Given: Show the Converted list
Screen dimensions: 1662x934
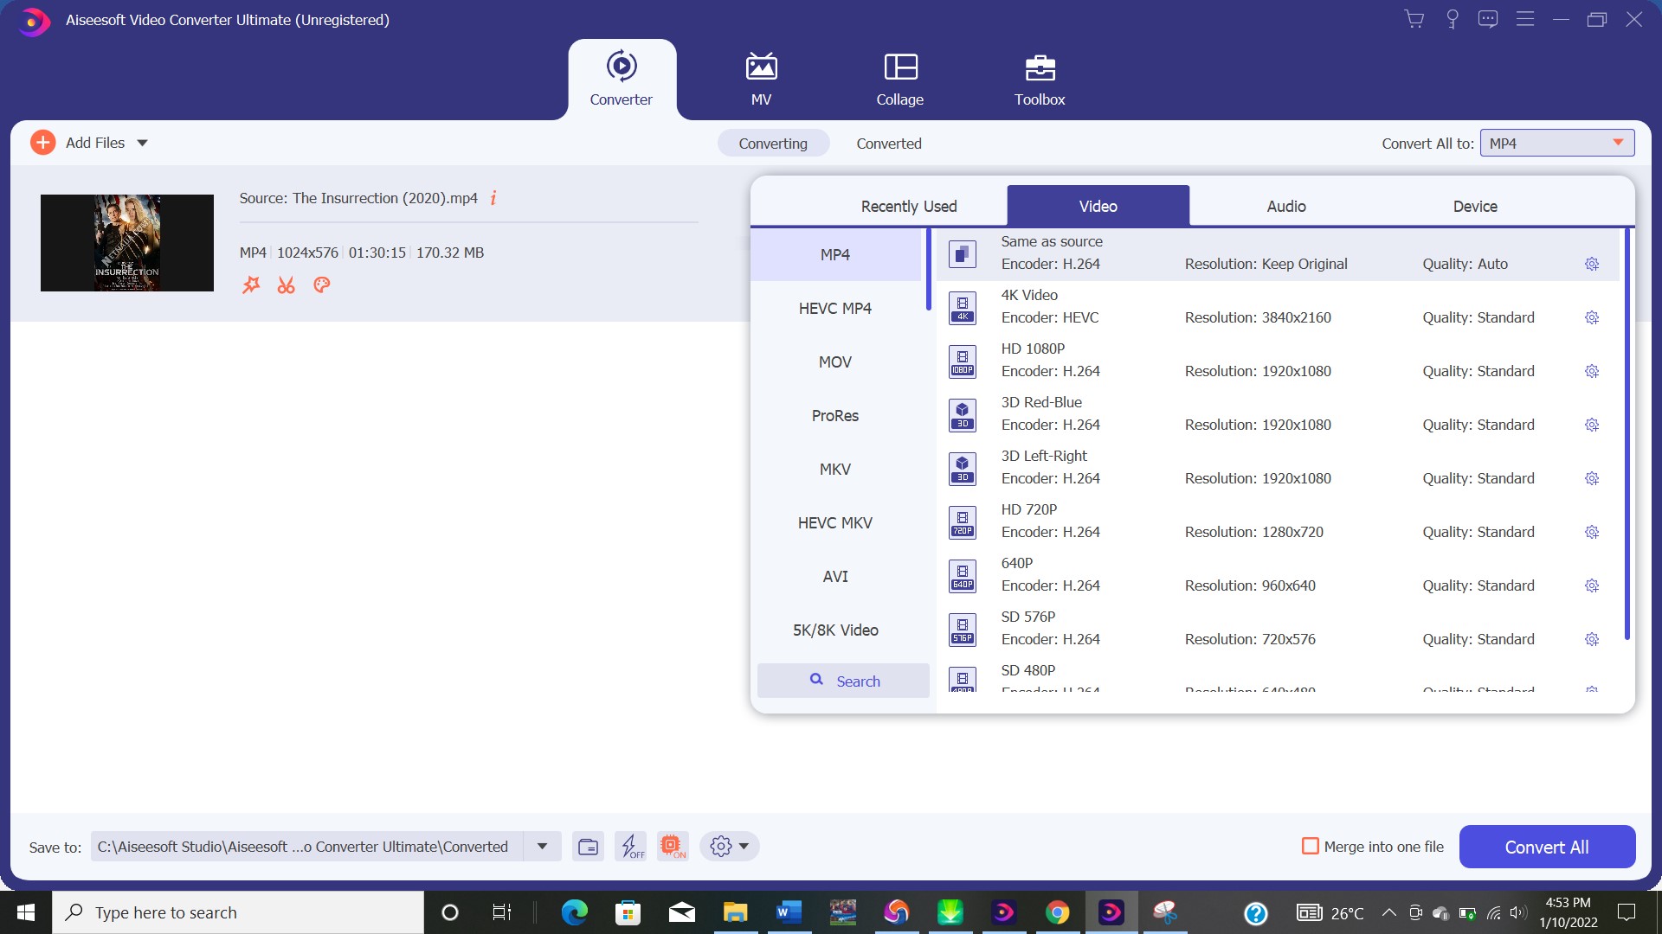Looking at the screenshot, I should tap(889, 144).
